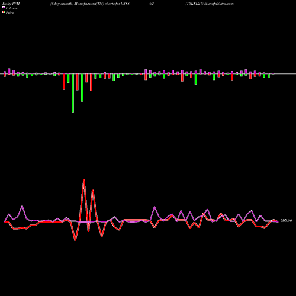This screenshot has width=296, height=296.
Task: Click the last price value label at line end
Action: click(286, 221)
